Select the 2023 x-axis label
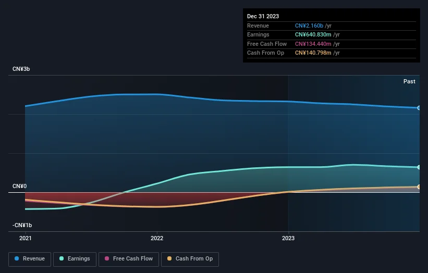The image size is (428, 273). click(x=288, y=239)
